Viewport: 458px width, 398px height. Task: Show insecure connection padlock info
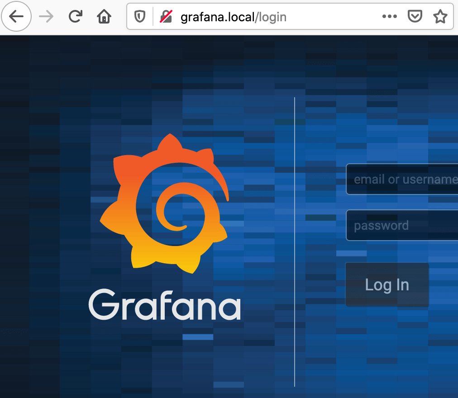pos(166,16)
